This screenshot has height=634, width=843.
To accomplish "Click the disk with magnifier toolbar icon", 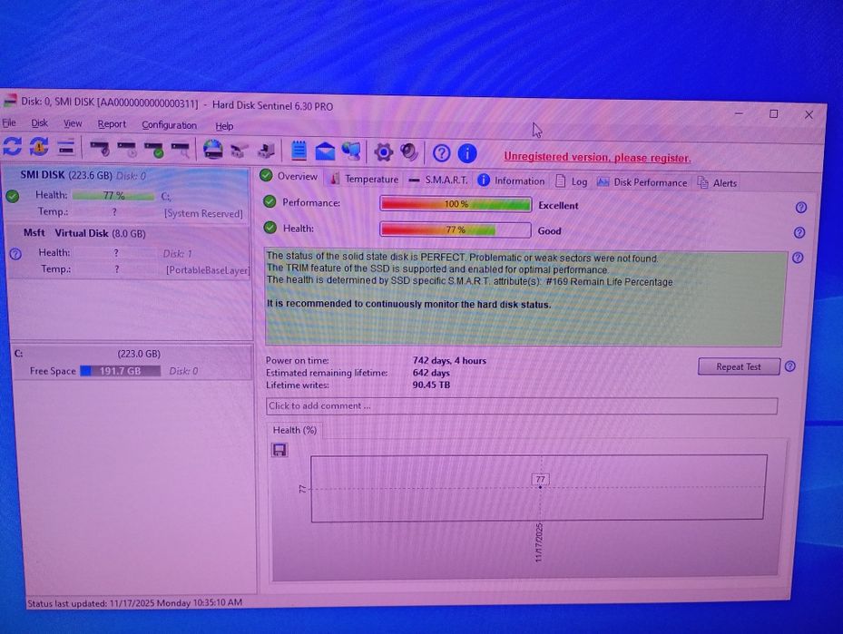I will [x=181, y=150].
